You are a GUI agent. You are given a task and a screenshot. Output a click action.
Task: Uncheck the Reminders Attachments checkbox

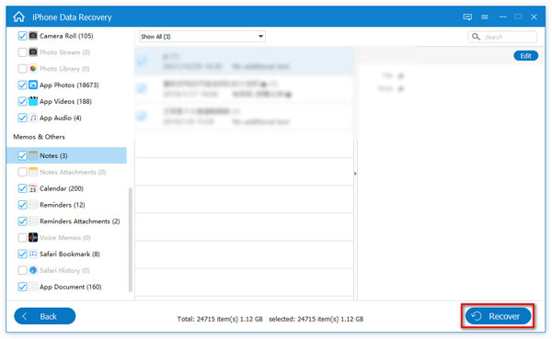click(x=22, y=221)
